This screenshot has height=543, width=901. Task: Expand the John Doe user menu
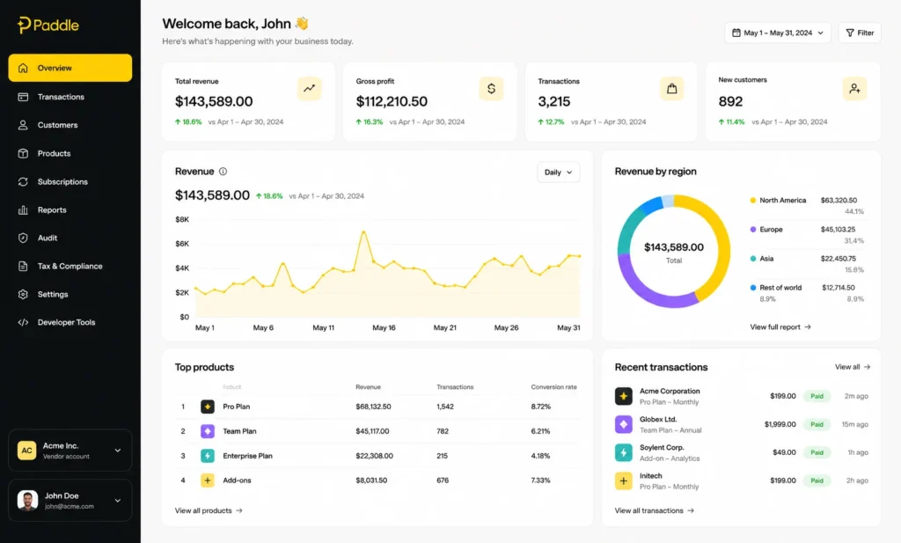[x=70, y=501]
